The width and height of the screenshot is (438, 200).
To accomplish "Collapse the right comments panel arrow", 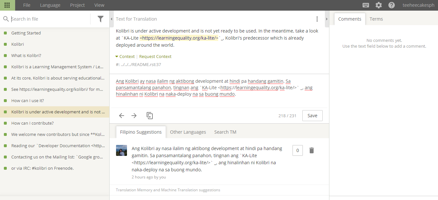I will pos(326,19).
